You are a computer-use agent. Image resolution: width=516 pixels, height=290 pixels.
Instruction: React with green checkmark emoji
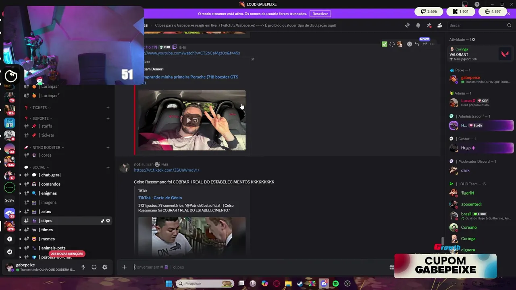click(x=384, y=44)
